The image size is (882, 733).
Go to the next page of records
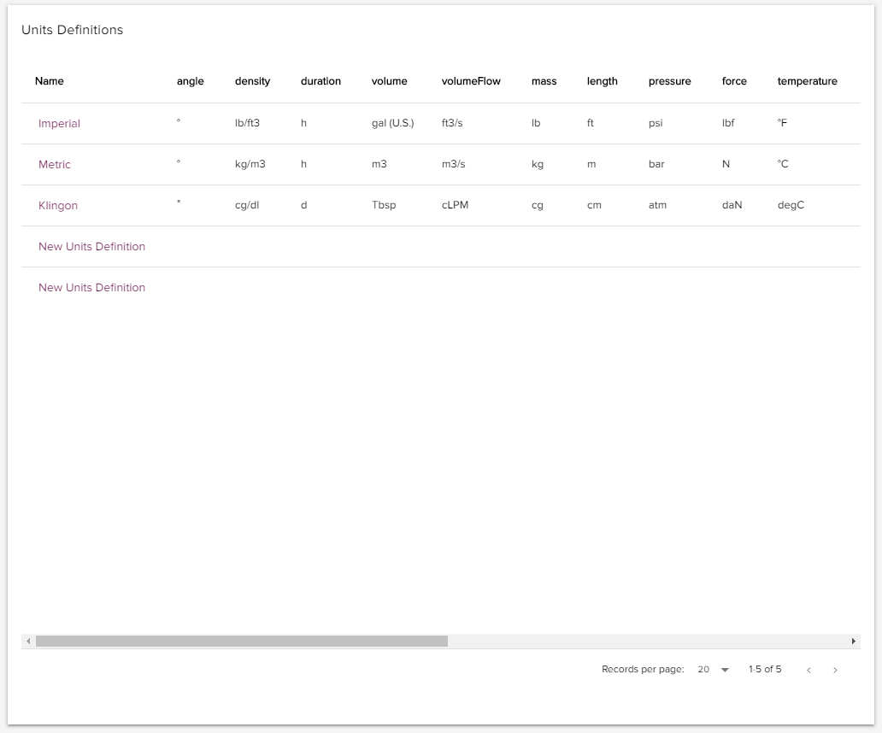835,670
